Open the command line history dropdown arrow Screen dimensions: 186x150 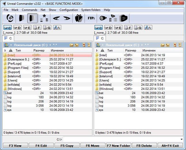[181, 139]
